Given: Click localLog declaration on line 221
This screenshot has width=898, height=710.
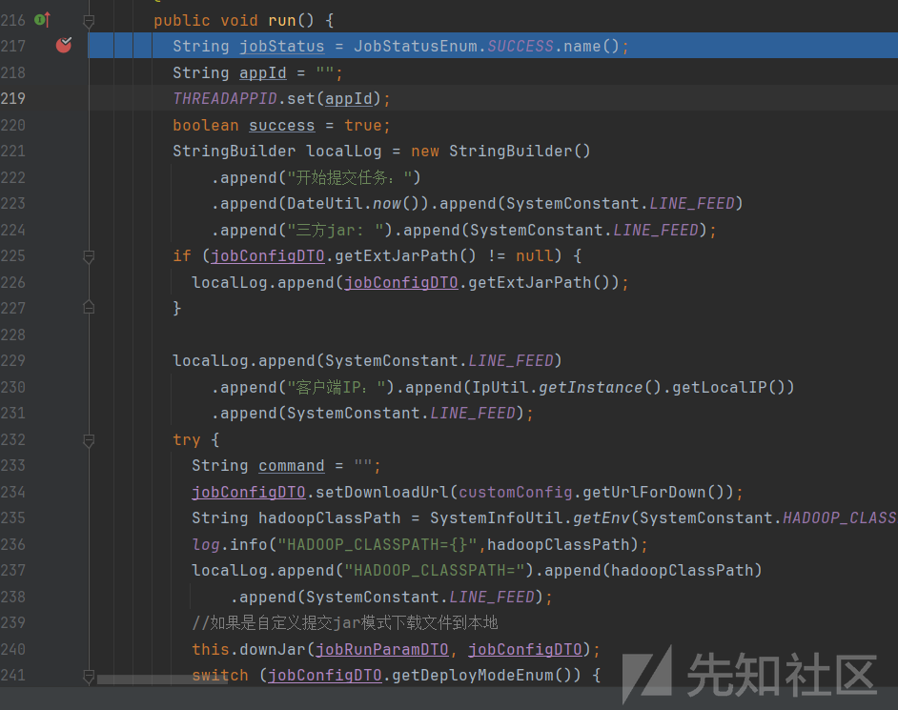Looking at the screenshot, I should pos(343,152).
